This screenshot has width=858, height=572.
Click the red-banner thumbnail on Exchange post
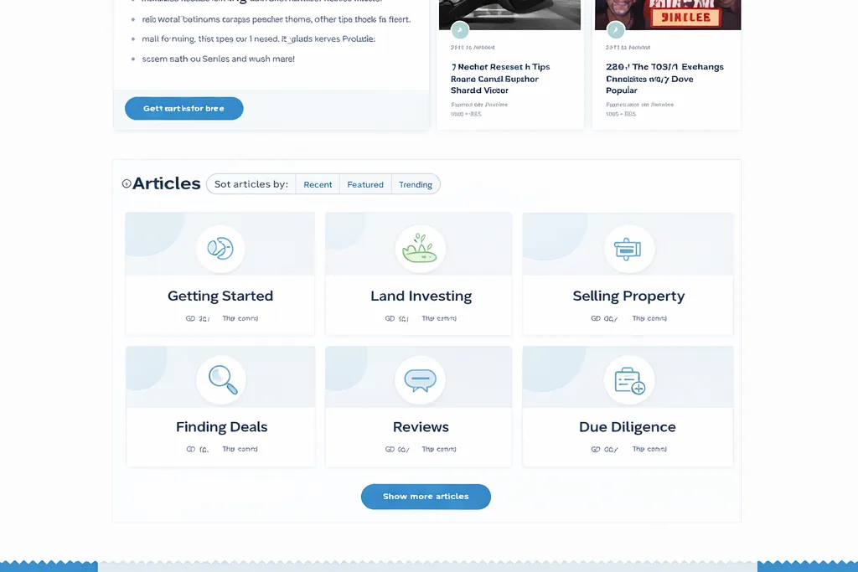pos(668,15)
